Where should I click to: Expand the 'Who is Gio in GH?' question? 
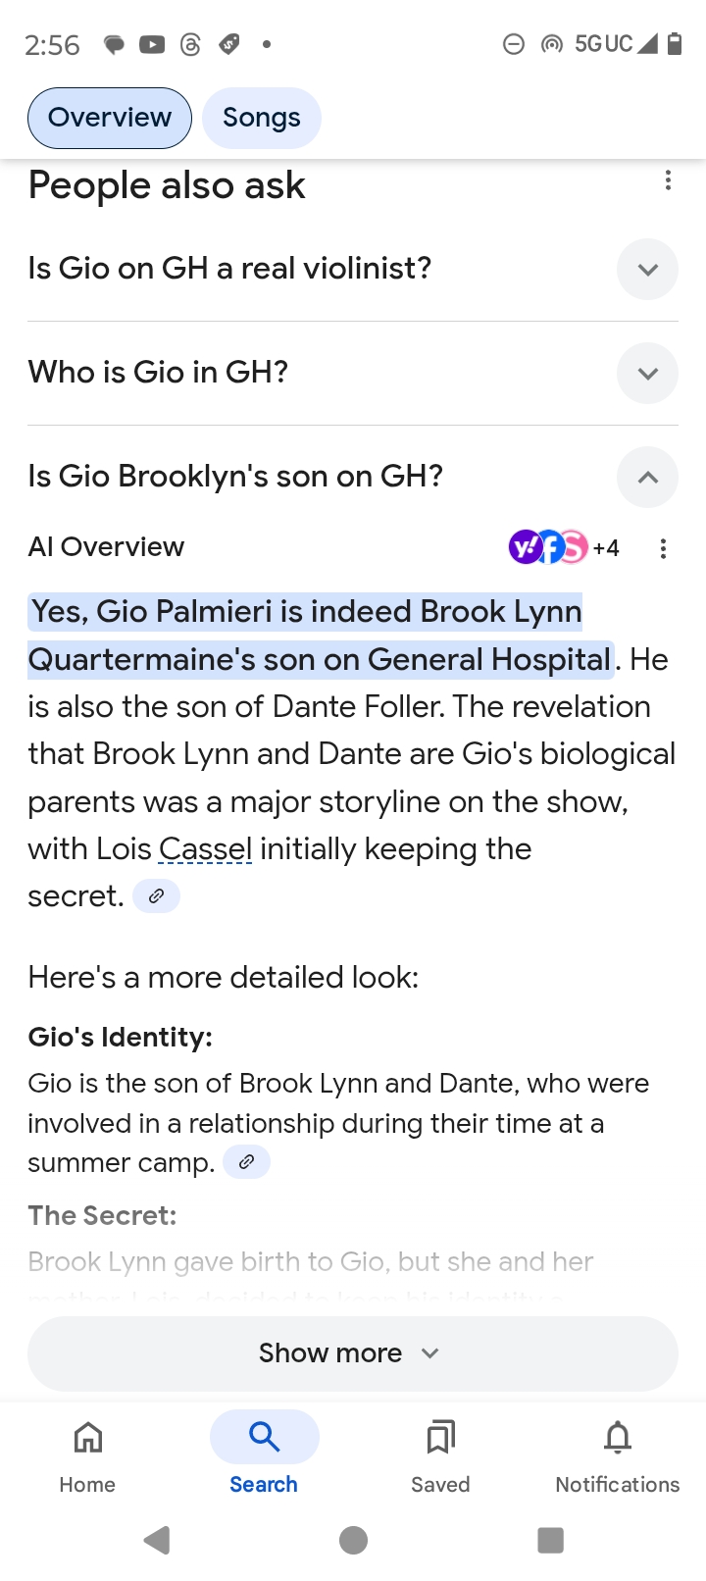[x=647, y=374]
